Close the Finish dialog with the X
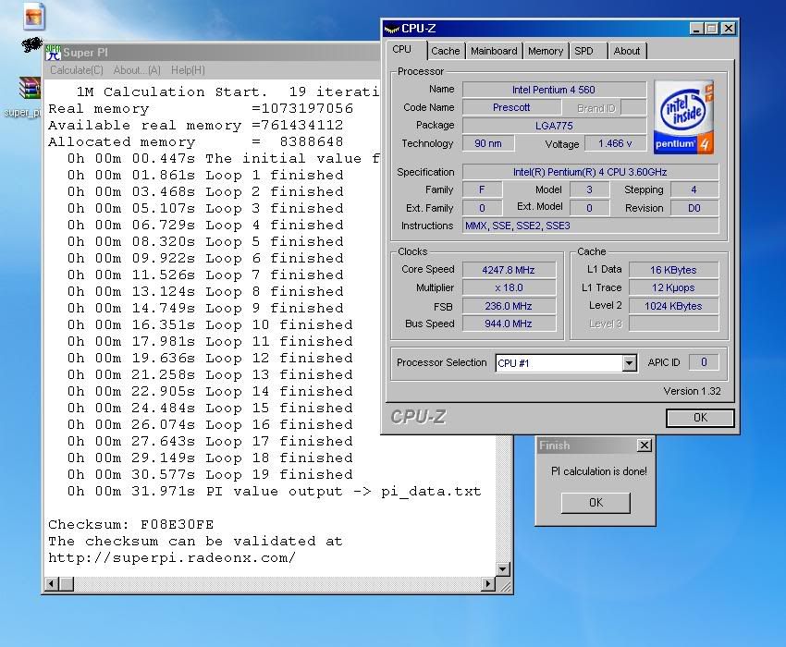The width and height of the screenshot is (786, 647). point(645,445)
